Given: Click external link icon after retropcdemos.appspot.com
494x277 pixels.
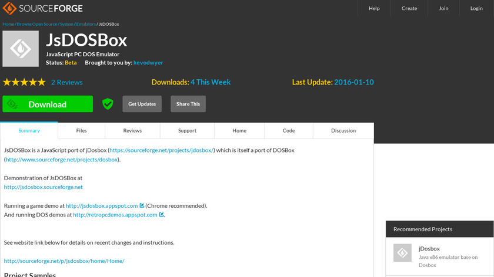Looking at the screenshot, I should (161, 214).
